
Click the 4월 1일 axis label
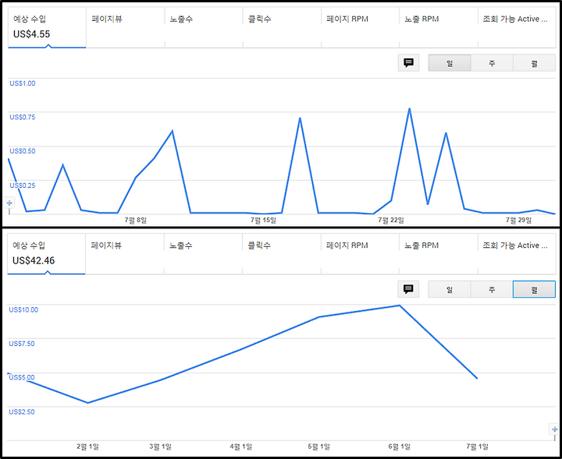[x=241, y=447]
